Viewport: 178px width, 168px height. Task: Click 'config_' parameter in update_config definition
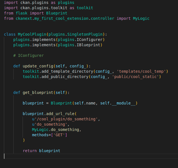click(78, 66)
